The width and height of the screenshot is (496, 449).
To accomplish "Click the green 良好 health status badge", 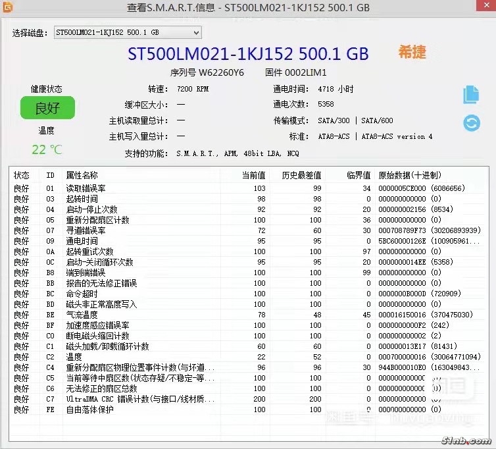I will [x=47, y=108].
